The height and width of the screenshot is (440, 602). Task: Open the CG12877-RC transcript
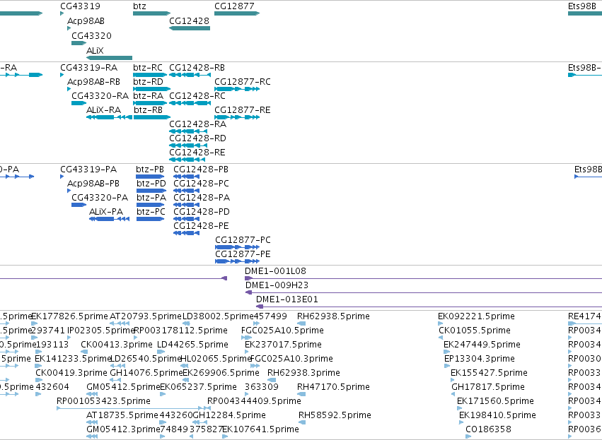pyautogui.click(x=237, y=89)
